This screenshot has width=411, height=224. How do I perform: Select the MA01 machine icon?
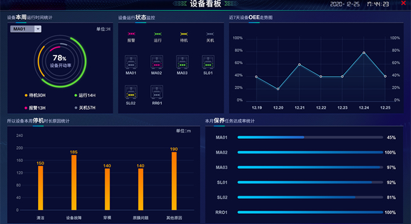point(131,62)
